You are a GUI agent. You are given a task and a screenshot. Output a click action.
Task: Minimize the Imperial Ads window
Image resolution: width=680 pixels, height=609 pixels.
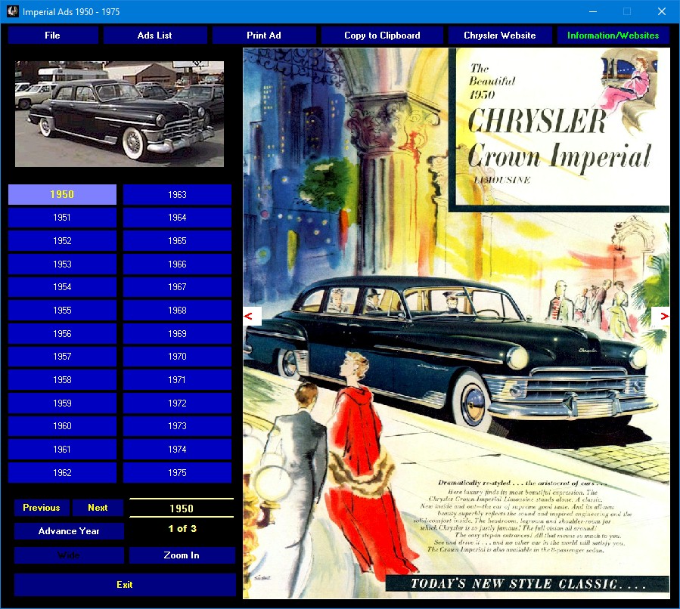click(593, 11)
